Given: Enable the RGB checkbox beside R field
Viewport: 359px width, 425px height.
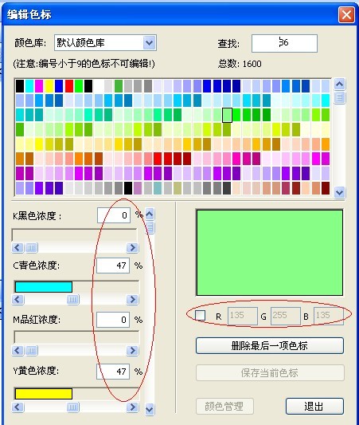Looking at the screenshot, I should click(x=200, y=315).
